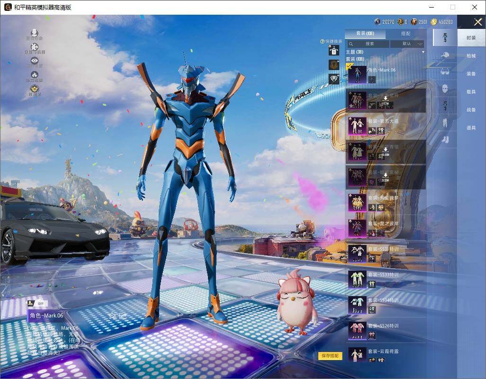Expand the 主题 (38) section arrow
Image resolution: width=486 pixels, height=379 pixels.
coord(423,52)
